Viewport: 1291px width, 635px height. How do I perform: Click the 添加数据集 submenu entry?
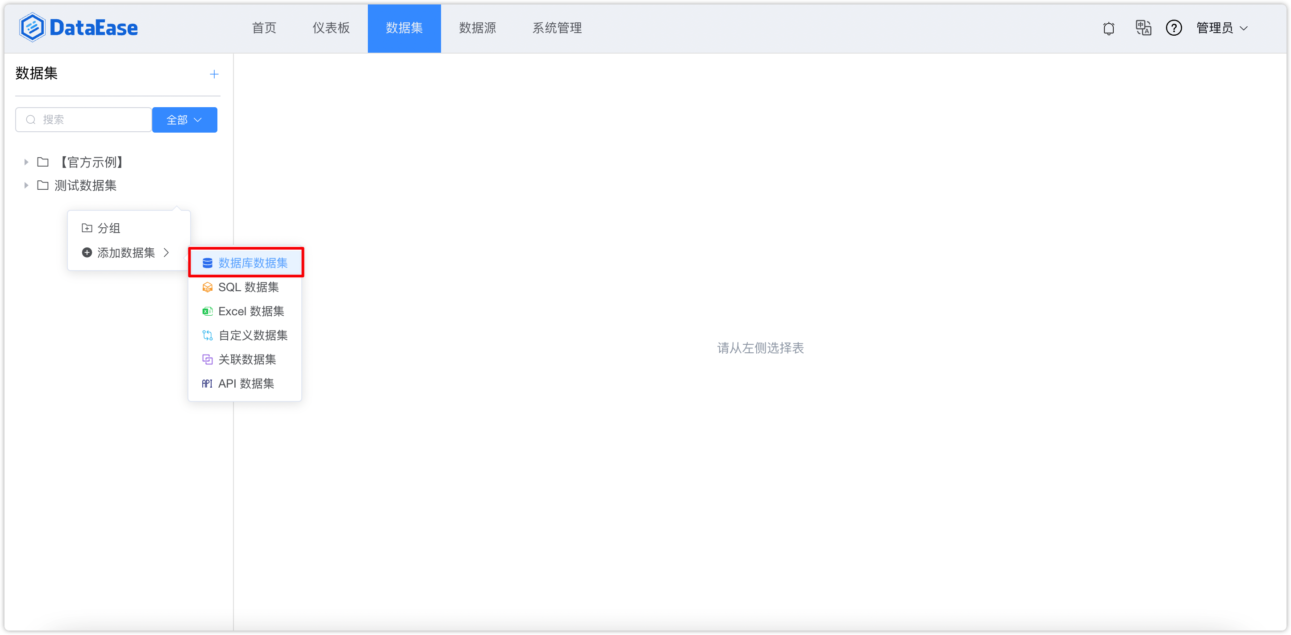126,253
